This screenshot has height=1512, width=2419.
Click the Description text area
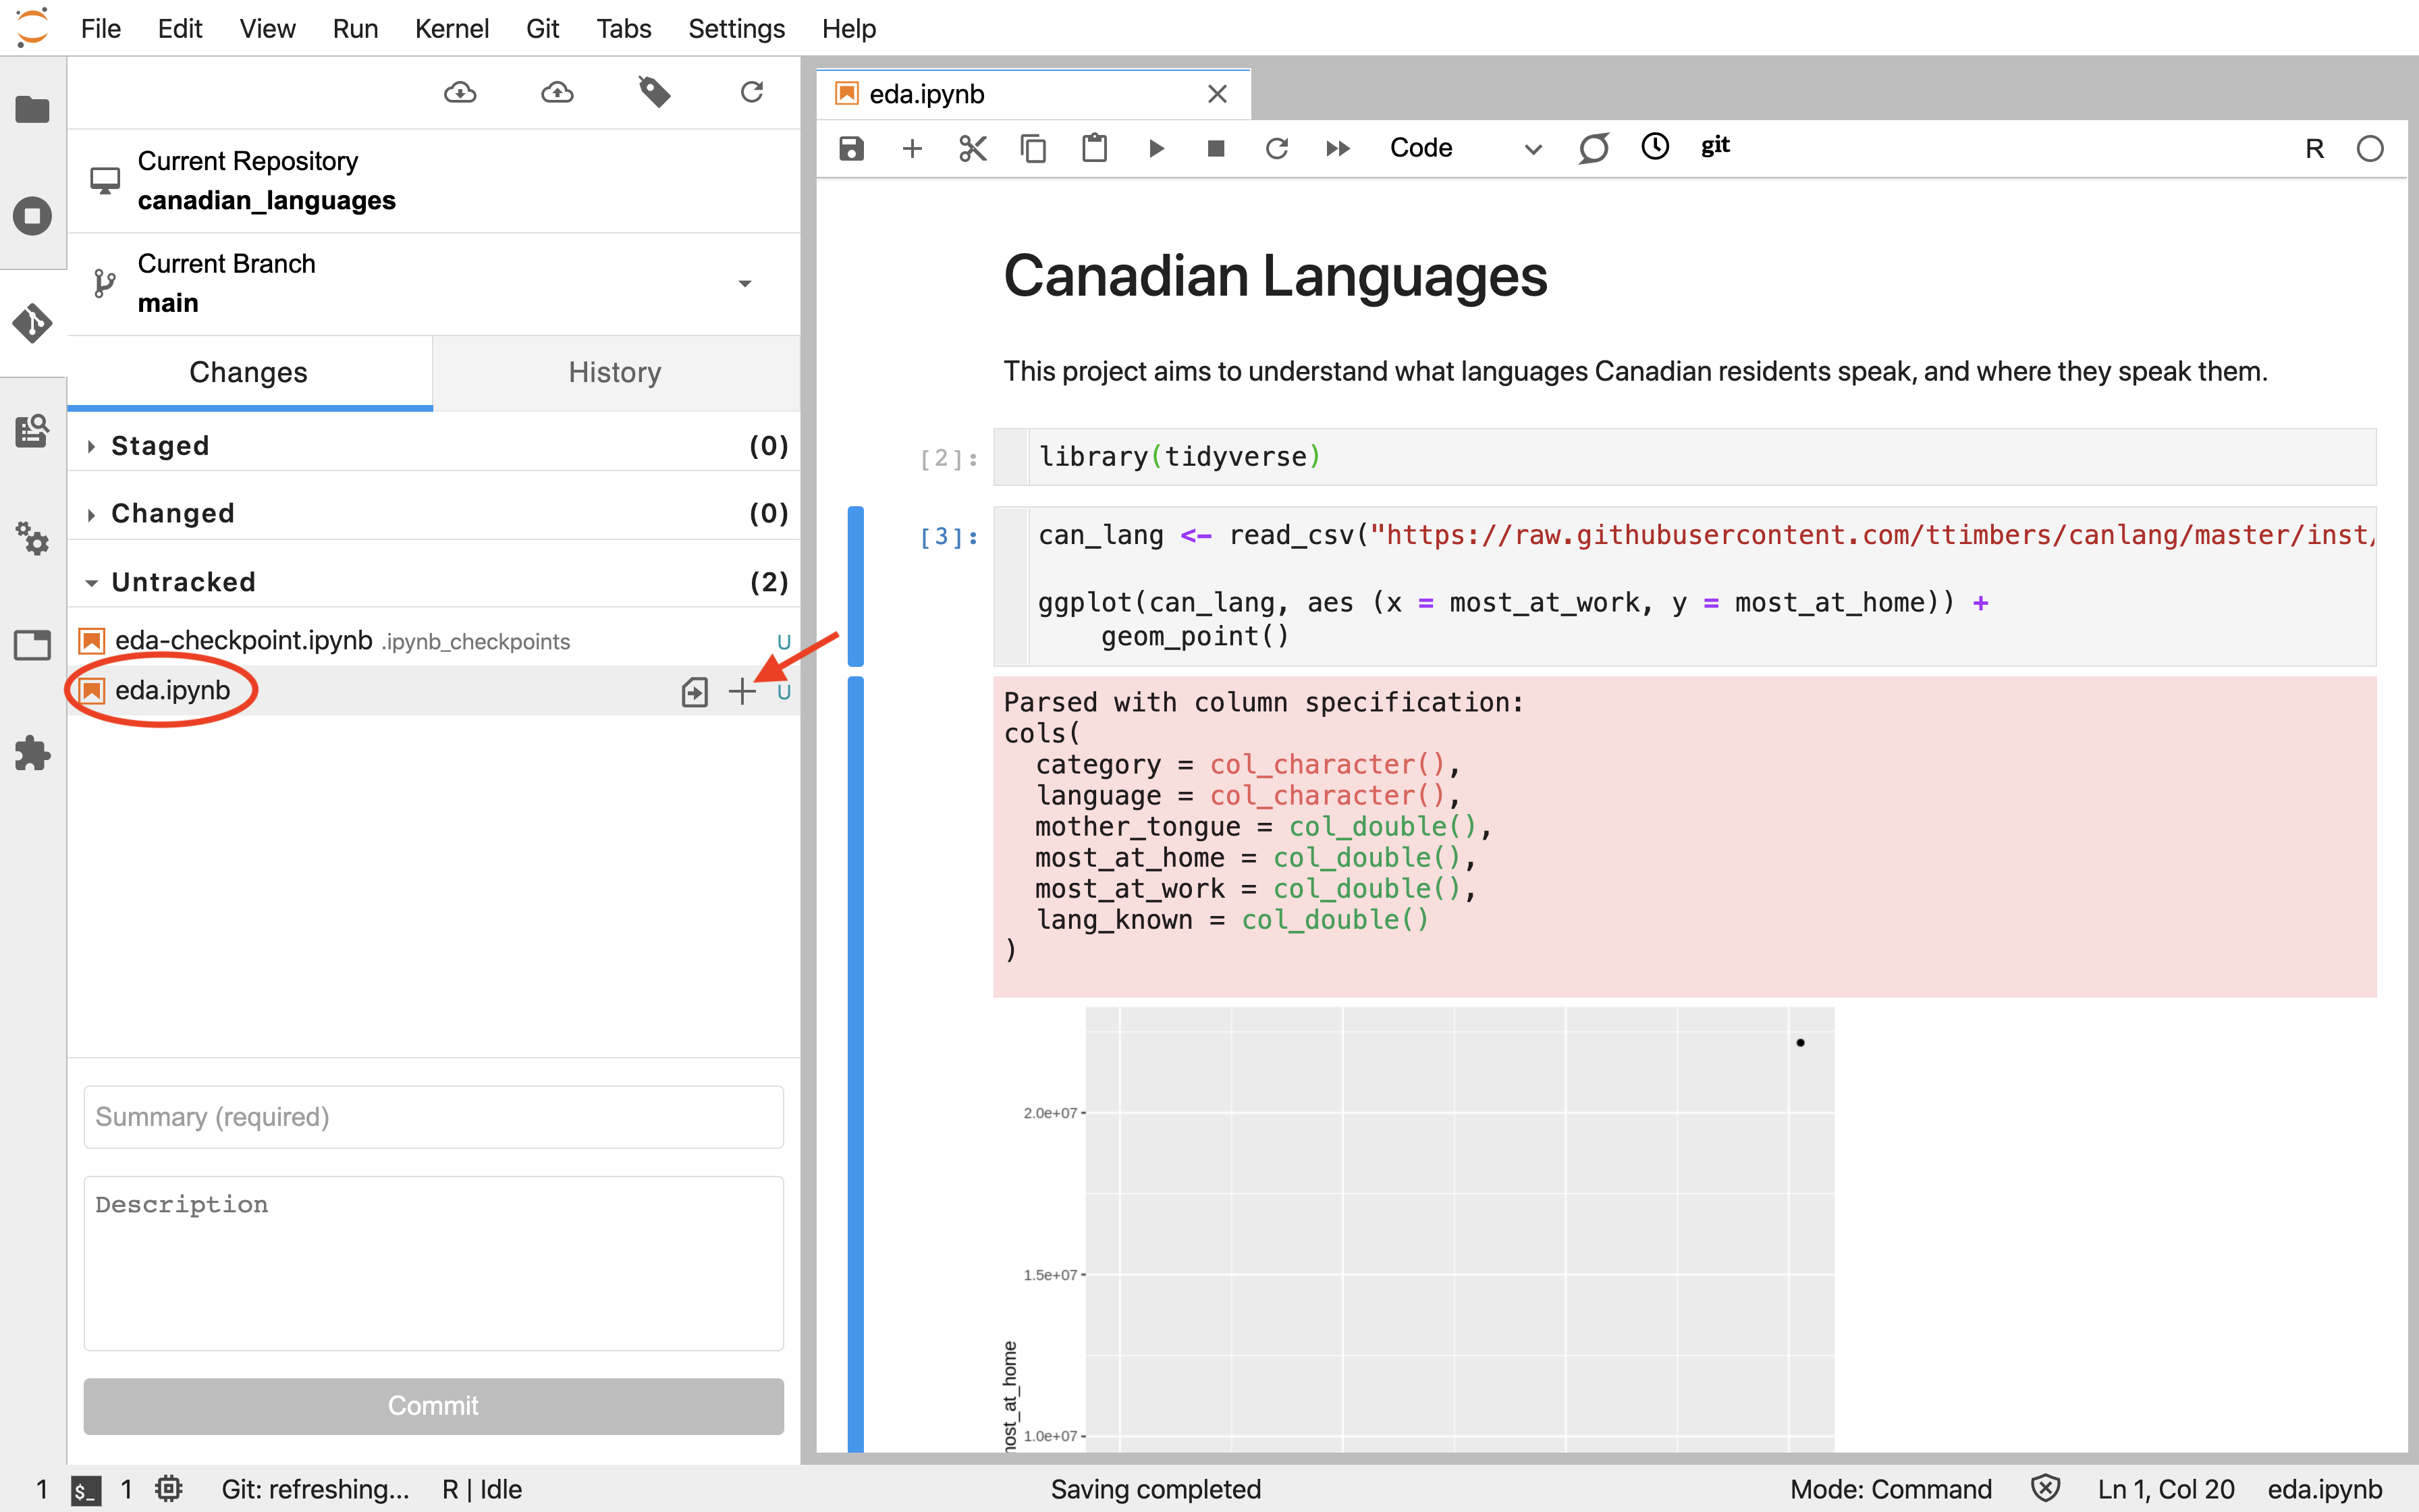coord(434,1263)
